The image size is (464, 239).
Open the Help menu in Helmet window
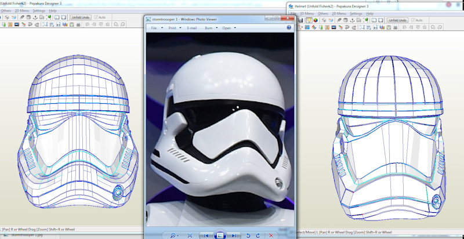369,13
